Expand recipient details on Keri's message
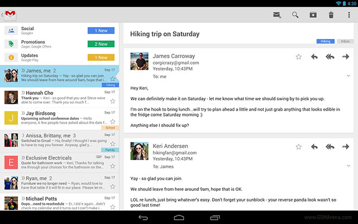358x224 pixels. click(x=348, y=165)
